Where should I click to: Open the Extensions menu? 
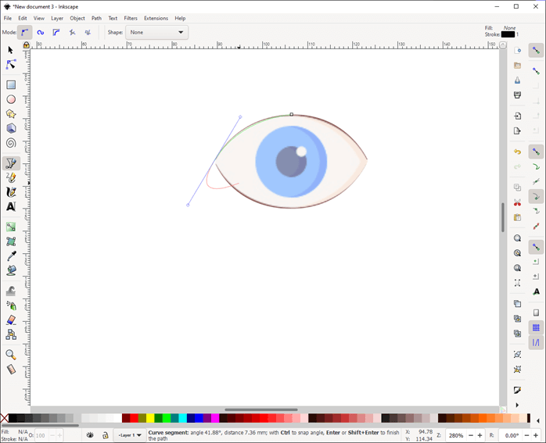tap(156, 18)
